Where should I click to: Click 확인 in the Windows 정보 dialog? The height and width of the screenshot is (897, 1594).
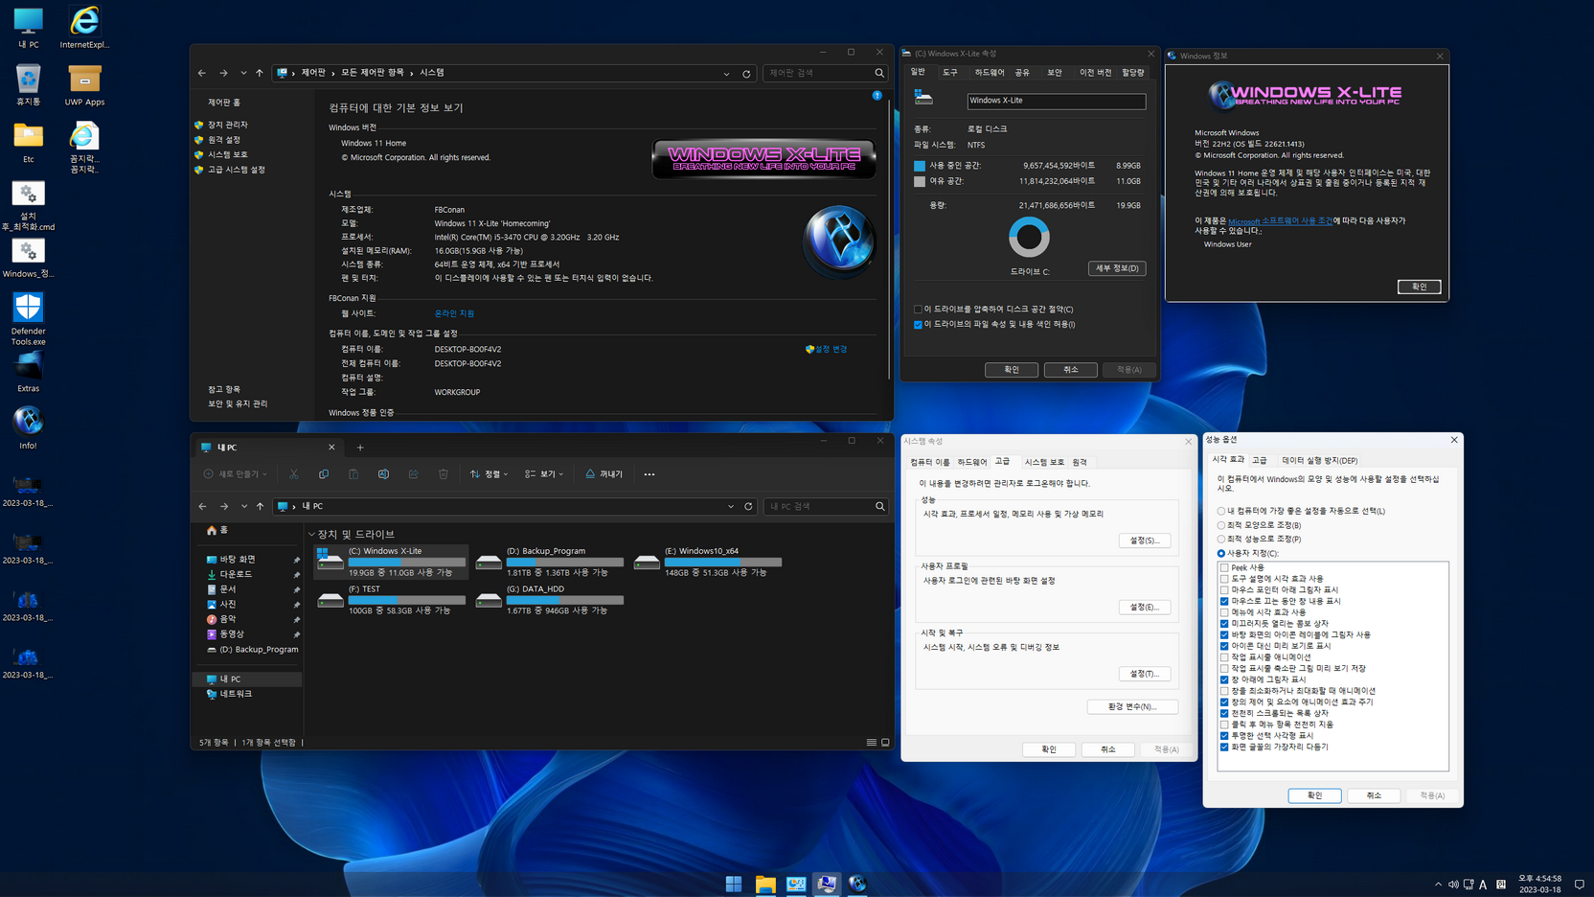tap(1419, 287)
